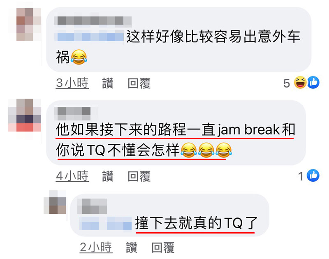The image size is (329, 259).
Task: Click the thumbs-up icon on jam break comment
Action: coord(313,175)
